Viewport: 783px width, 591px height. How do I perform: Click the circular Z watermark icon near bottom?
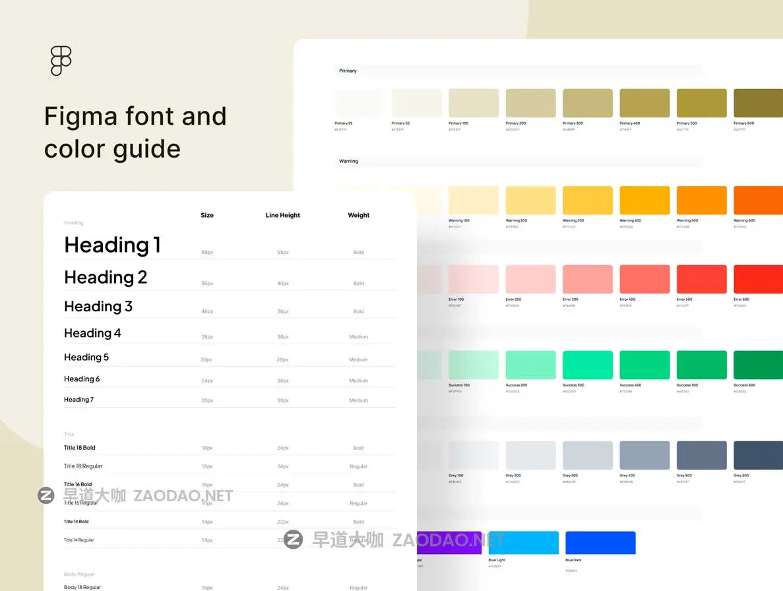[292, 540]
